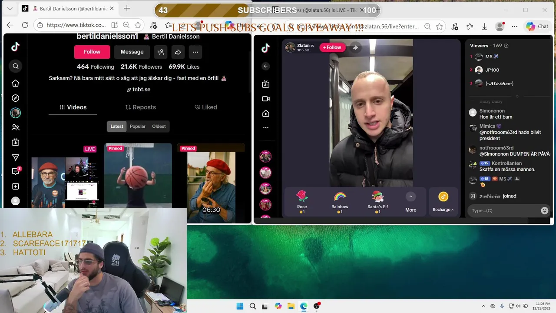556x313 pixels.
Task: Send a Rose gift
Action: tap(302, 202)
